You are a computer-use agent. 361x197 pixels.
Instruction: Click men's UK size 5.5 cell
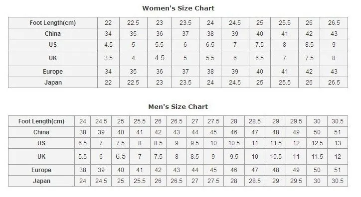click(82, 157)
